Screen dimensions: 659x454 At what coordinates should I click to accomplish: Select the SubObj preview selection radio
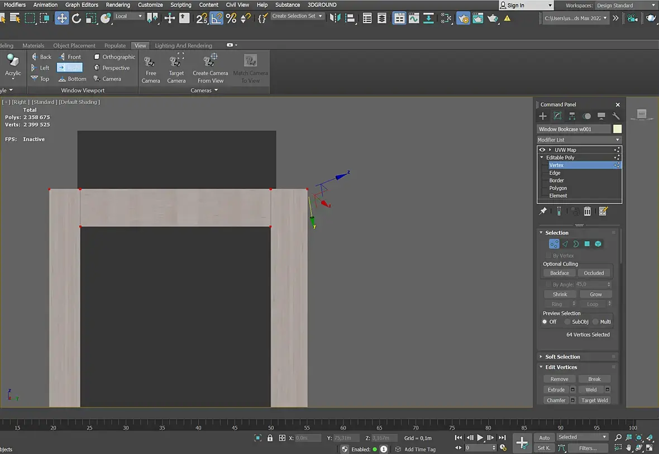coord(567,322)
